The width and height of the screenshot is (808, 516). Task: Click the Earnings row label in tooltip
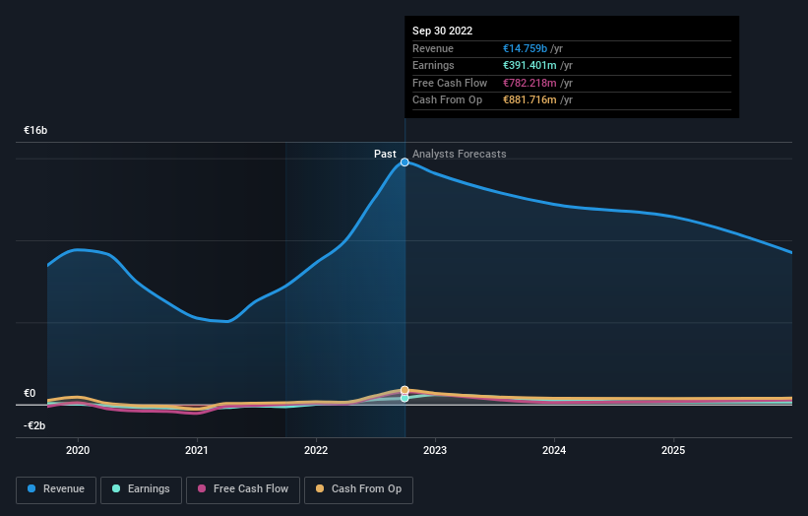[x=433, y=65]
